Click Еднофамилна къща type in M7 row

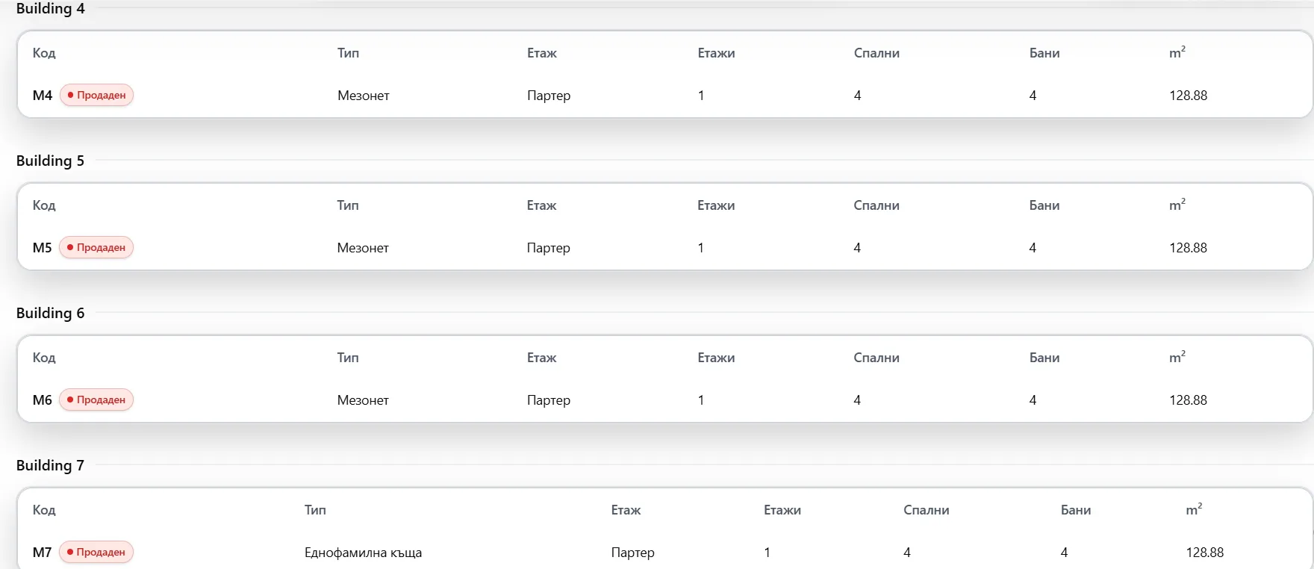pos(364,553)
